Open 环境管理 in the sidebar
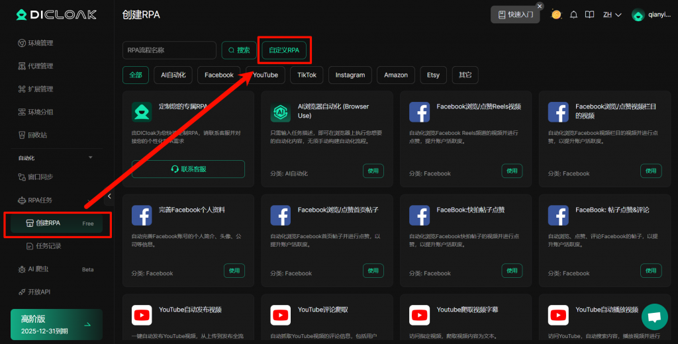This screenshot has height=344, width=678. (40, 43)
